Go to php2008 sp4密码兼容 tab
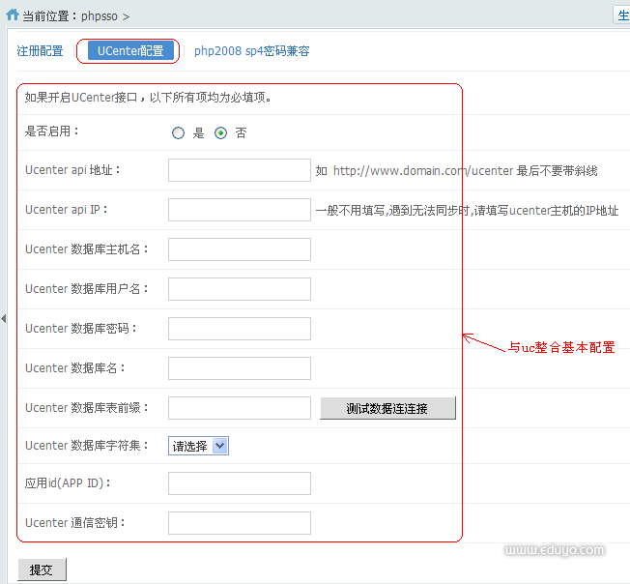The width and height of the screenshot is (630, 584). [x=251, y=51]
